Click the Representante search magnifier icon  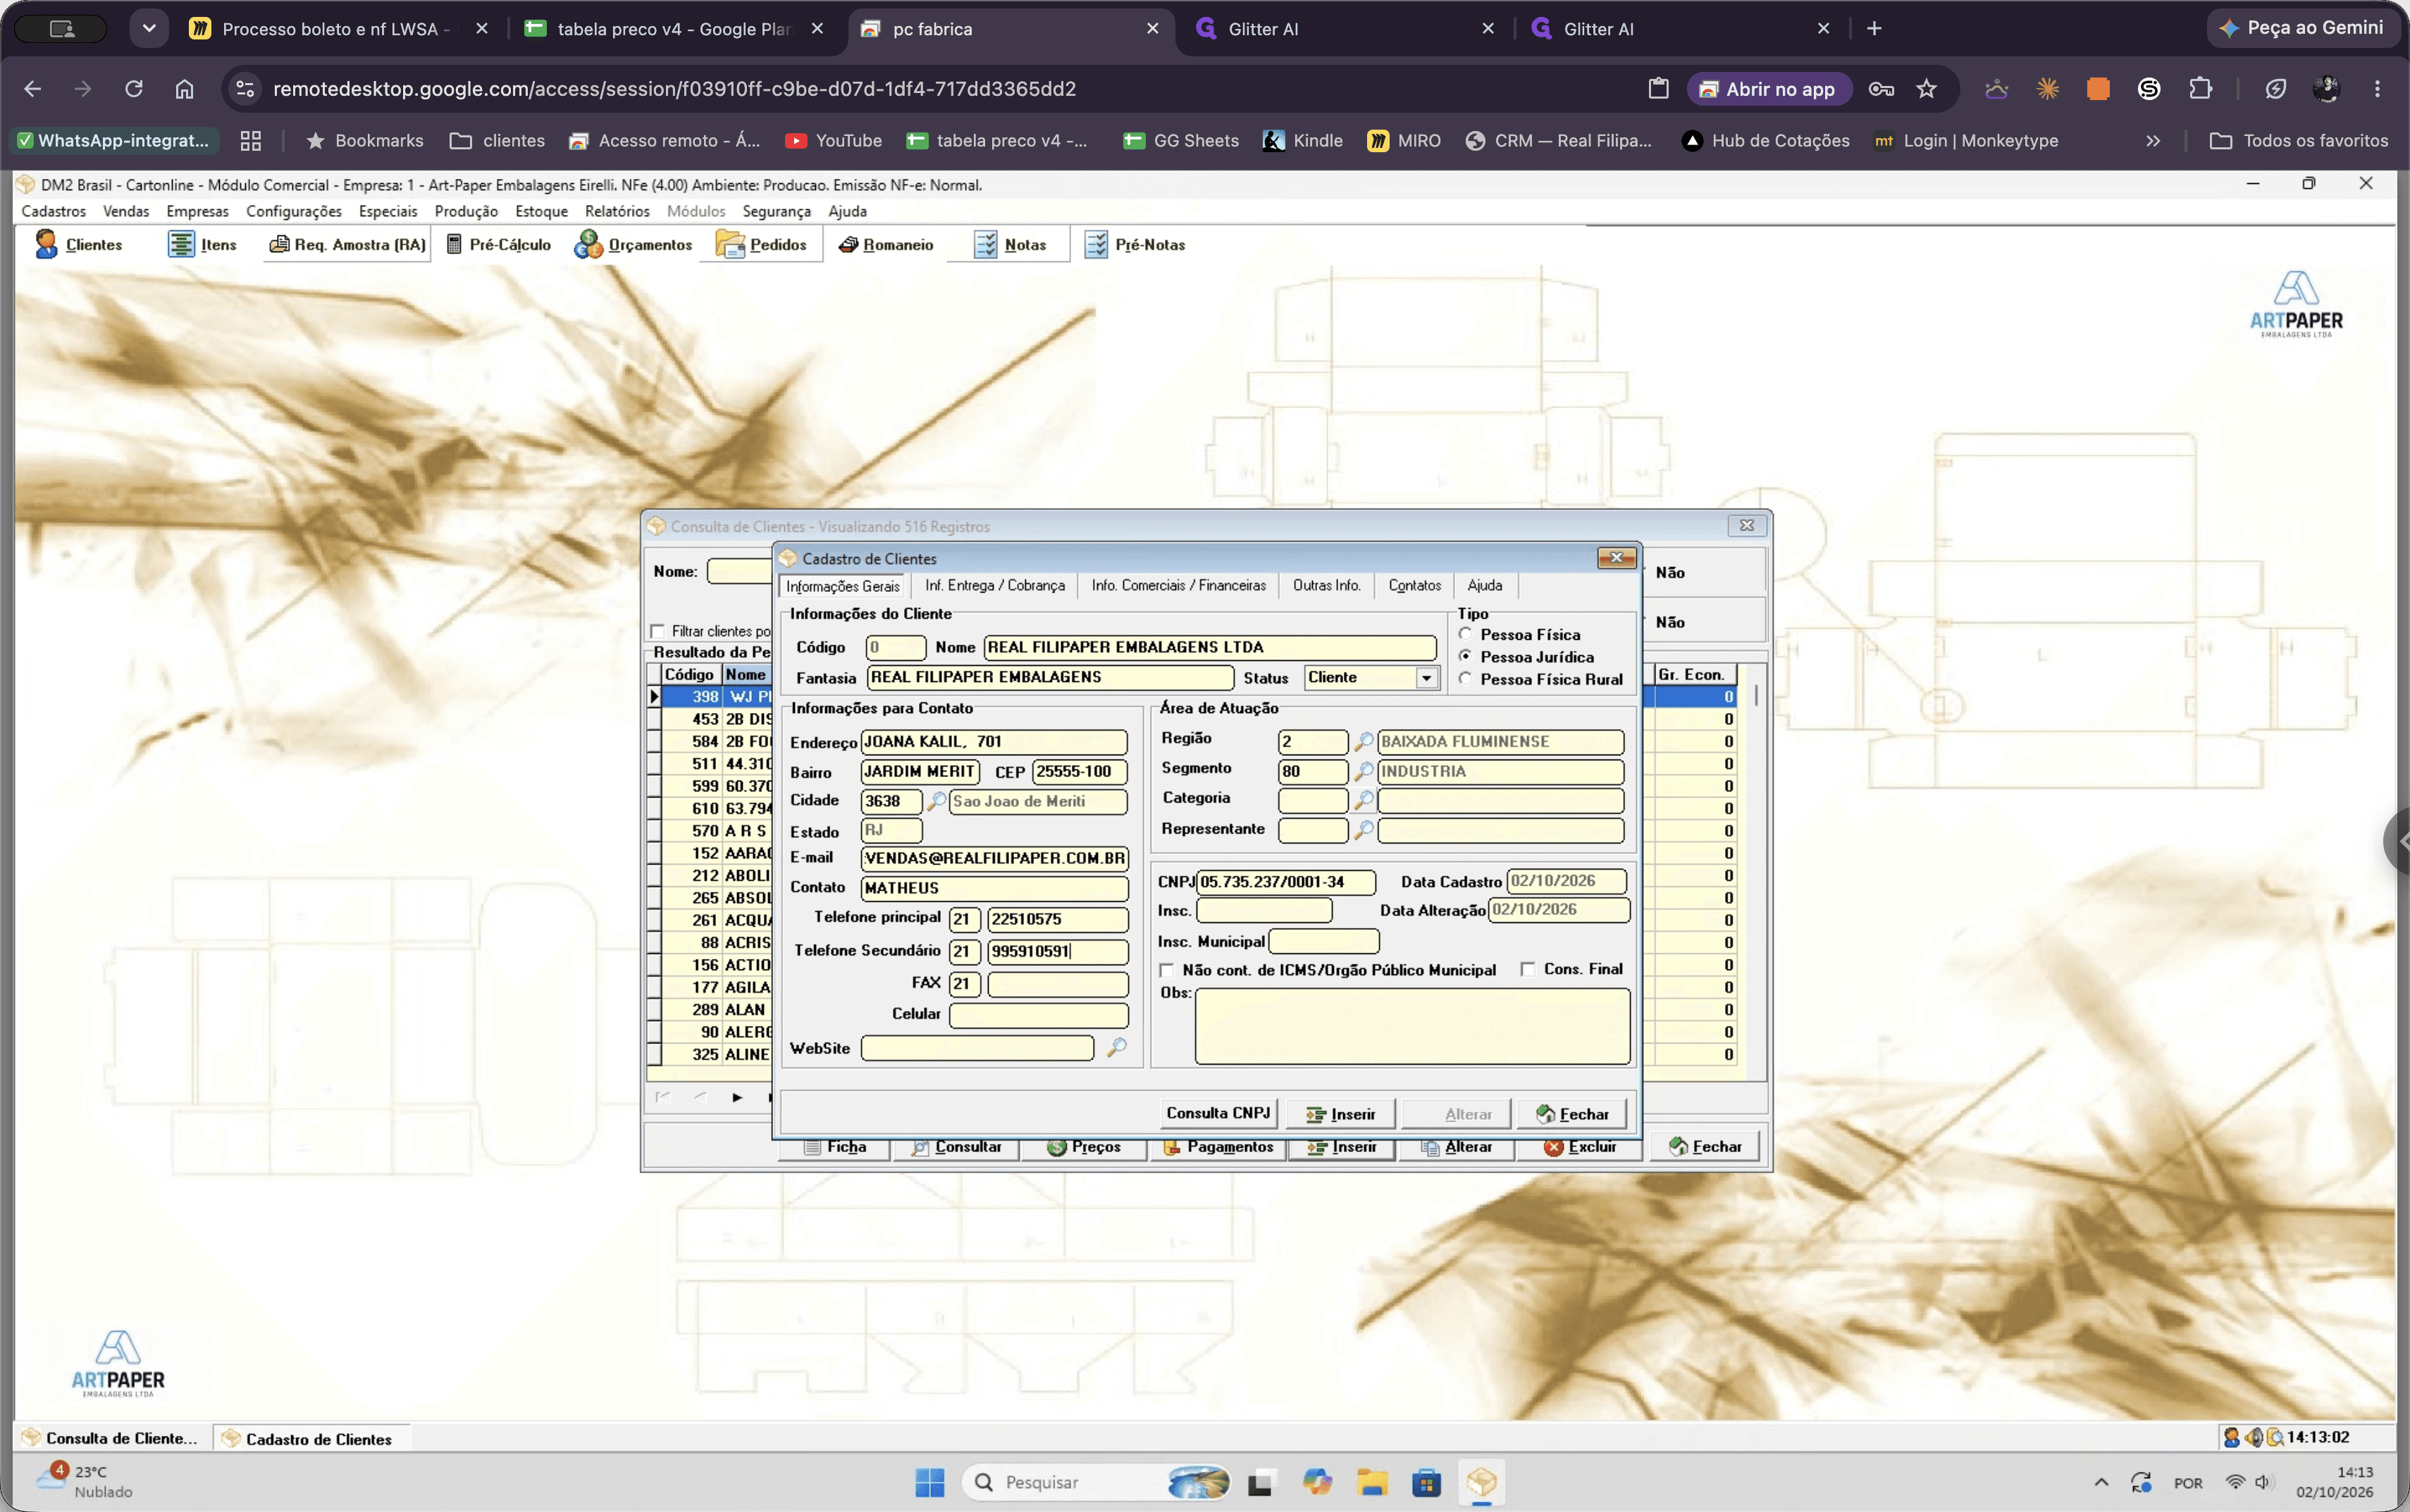(1363, 830)
